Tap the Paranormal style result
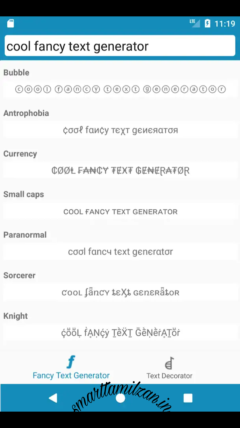The height and width of the screenshot is (428, 240). (x=120, y=251)
